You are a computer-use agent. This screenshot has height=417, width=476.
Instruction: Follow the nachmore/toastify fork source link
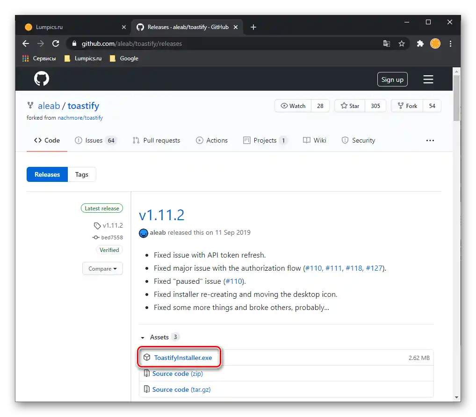pyautogui.click(x=80, y=118)
